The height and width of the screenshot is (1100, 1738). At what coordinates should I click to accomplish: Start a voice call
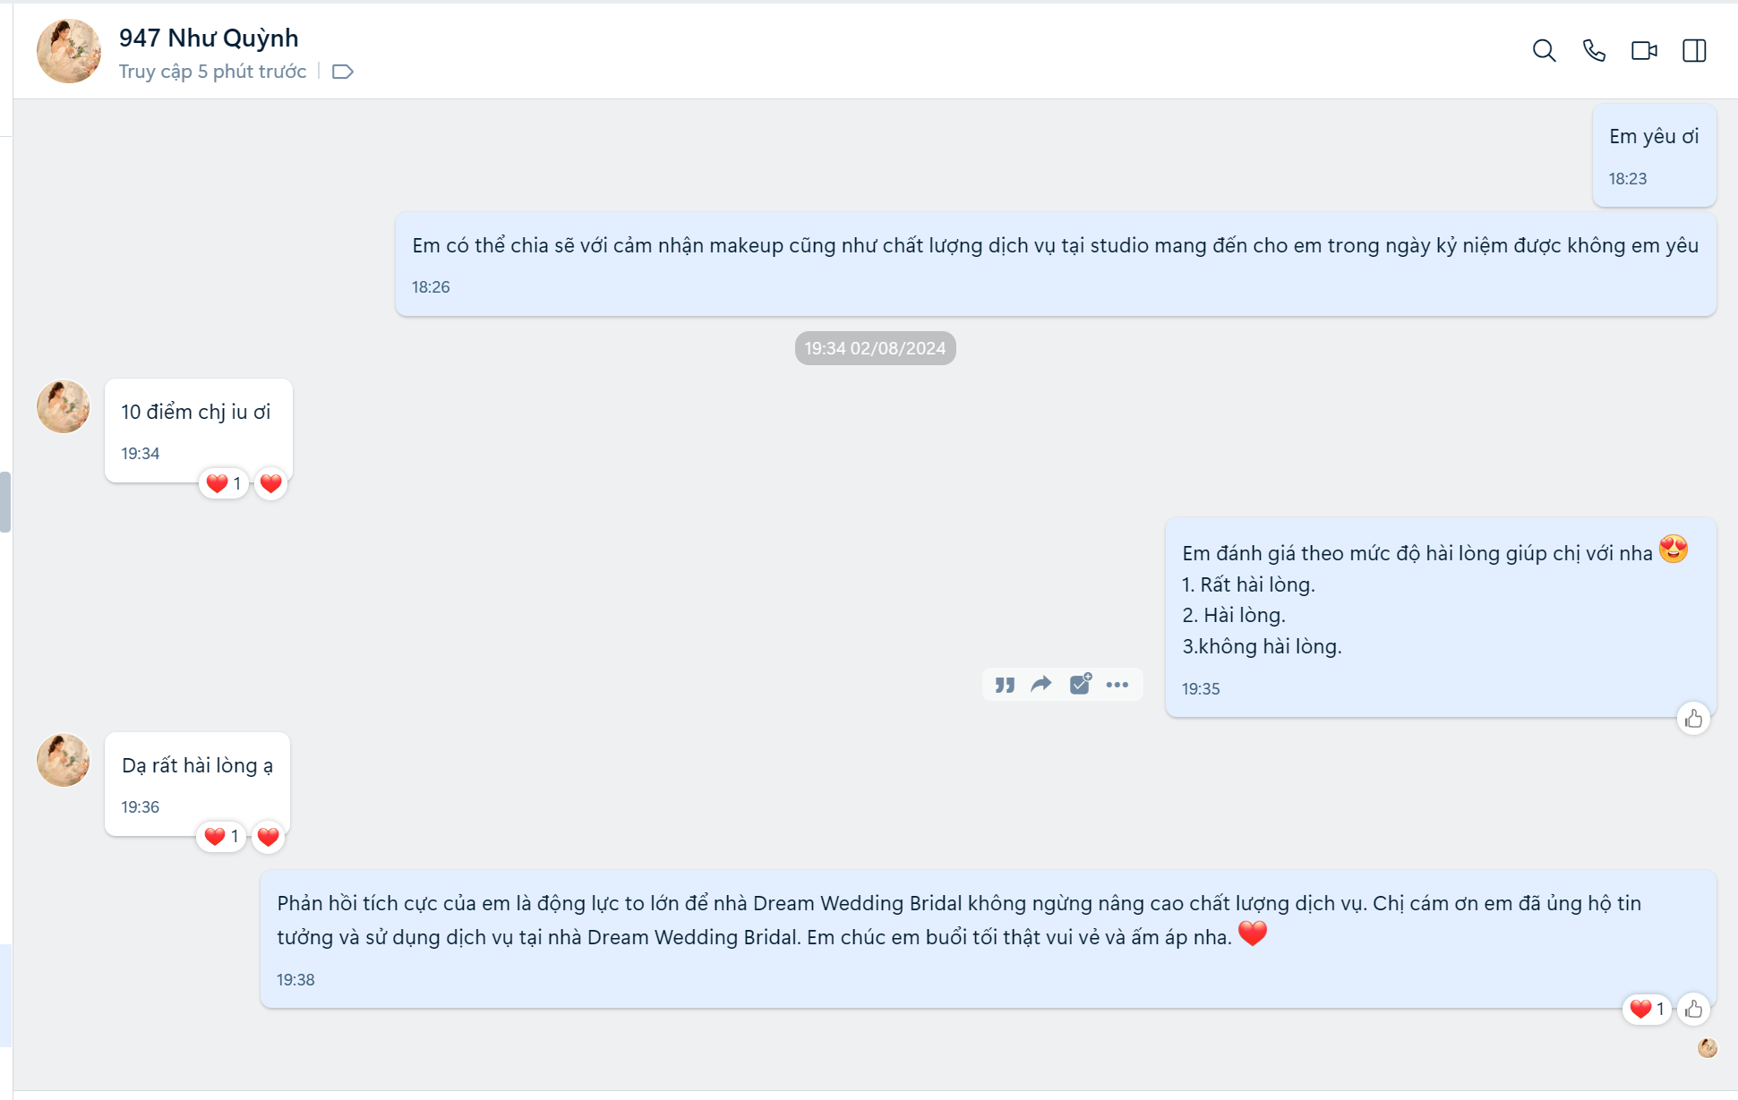tap(1594, 51)
